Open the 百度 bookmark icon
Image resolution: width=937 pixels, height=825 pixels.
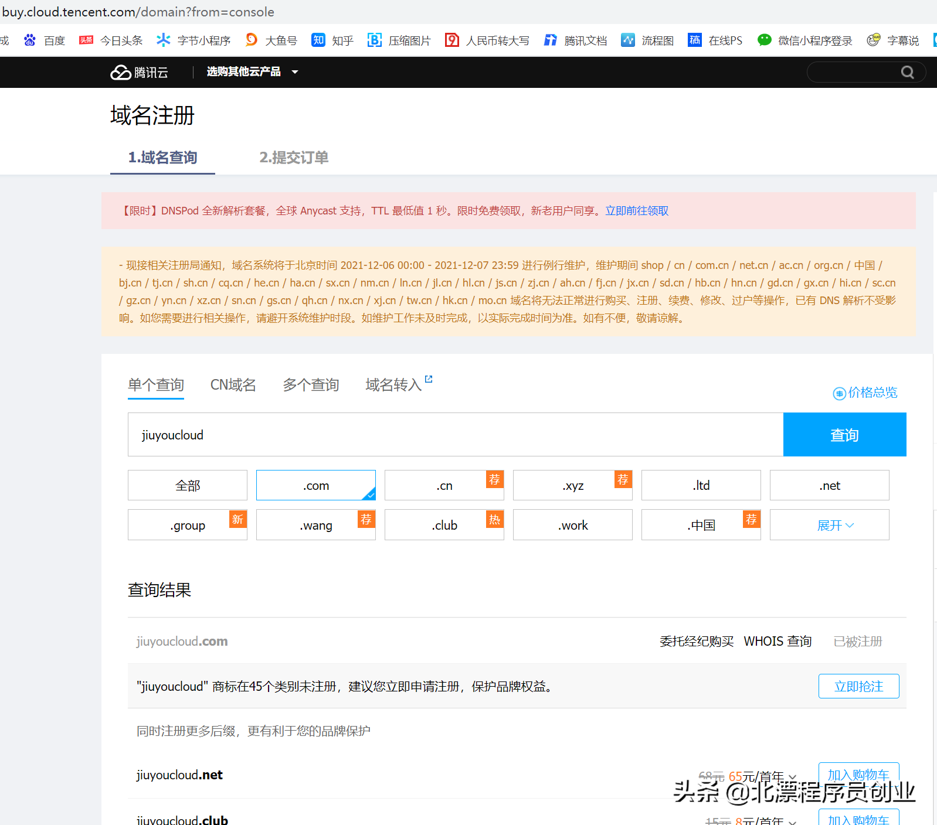point(30,40)
